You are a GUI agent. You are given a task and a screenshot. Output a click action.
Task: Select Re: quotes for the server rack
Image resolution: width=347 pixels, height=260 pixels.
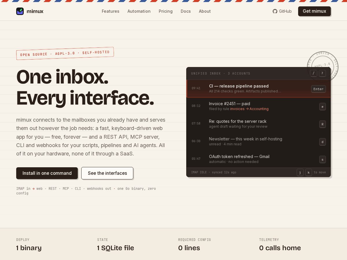[259, 124]
